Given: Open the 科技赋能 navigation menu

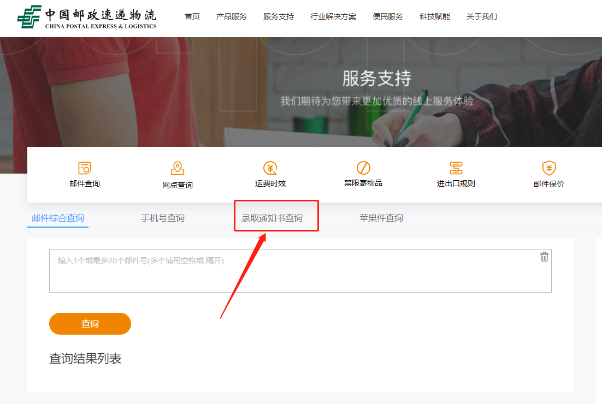Looking at the screenshot, I should point(435,16).
